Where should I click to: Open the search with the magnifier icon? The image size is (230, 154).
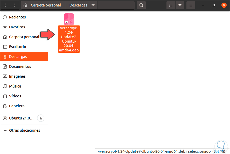(141, 5)
